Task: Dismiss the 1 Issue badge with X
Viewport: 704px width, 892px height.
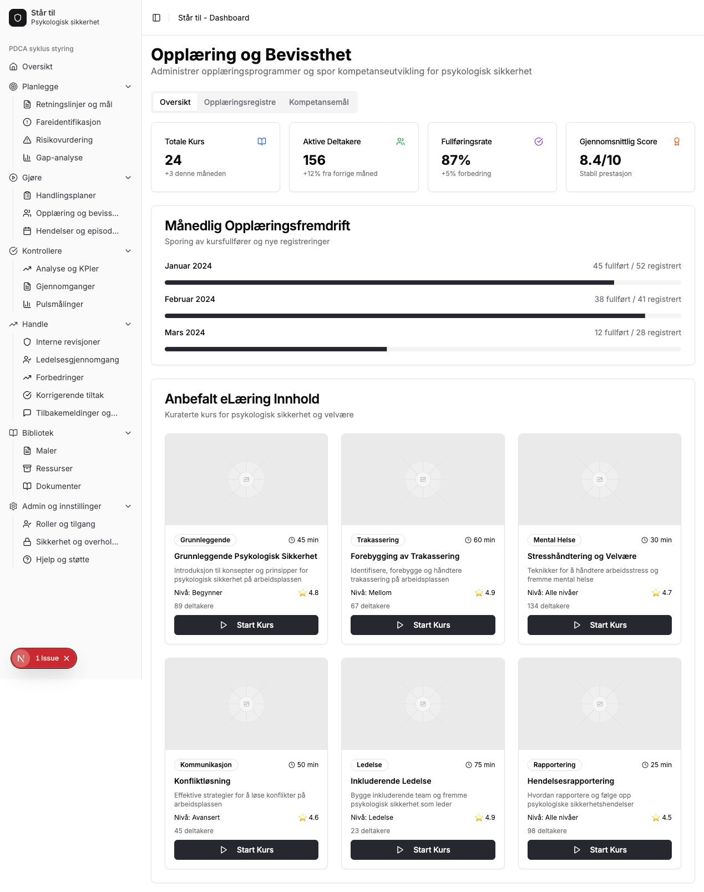Action: pos(67,658)
